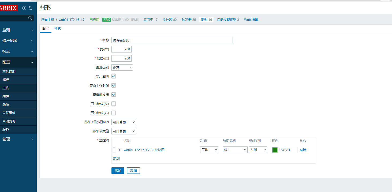Grab the drag handle of monitoring item 1
Screen dimensions: 392x192
point(114,150)
